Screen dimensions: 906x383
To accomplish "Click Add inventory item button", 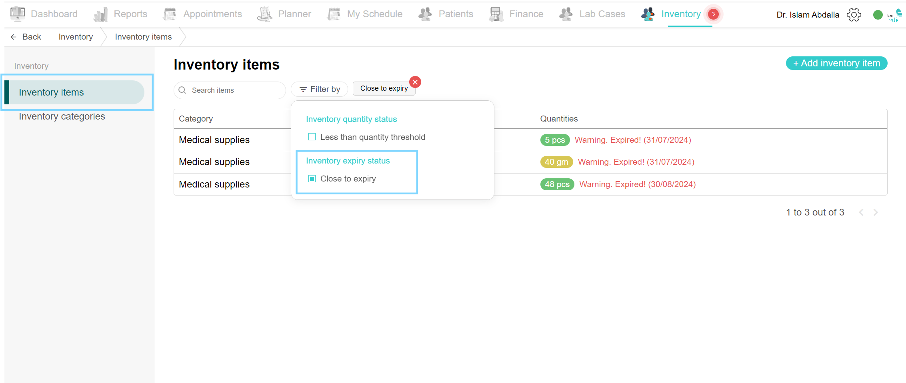I will click(836, 63).
